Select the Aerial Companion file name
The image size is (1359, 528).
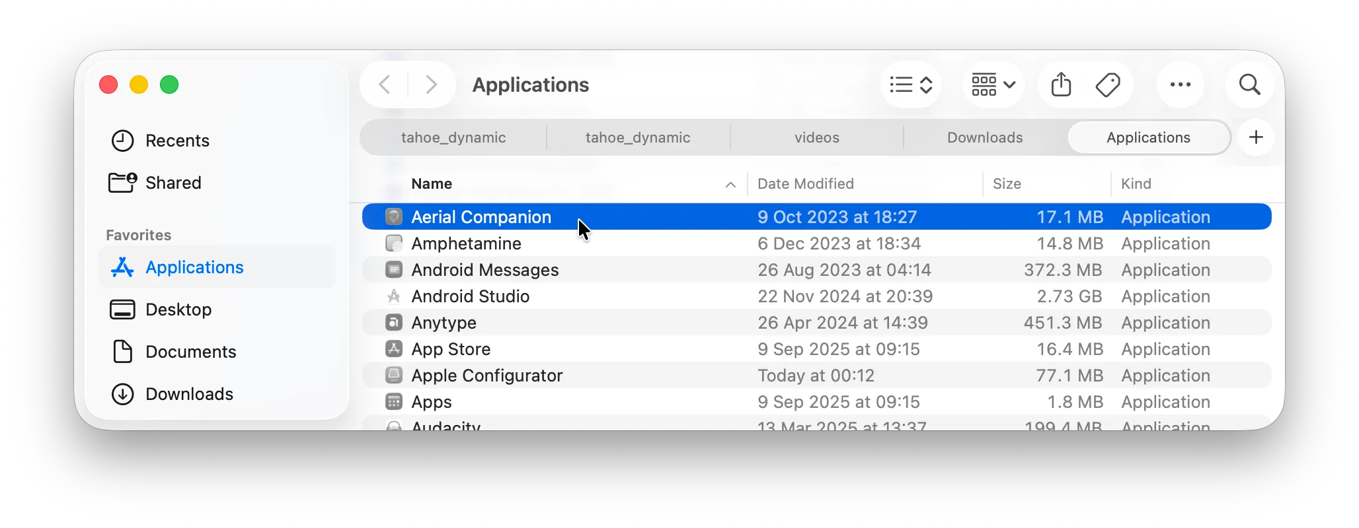(x=481, y=217)
